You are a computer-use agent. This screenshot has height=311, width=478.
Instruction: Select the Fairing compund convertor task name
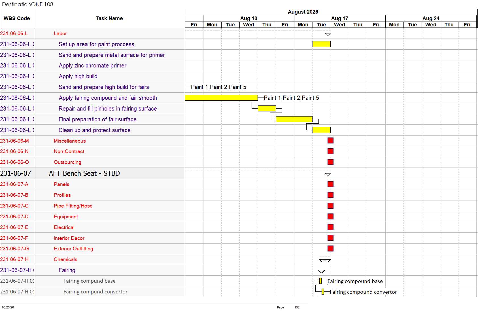coord(95,292)
